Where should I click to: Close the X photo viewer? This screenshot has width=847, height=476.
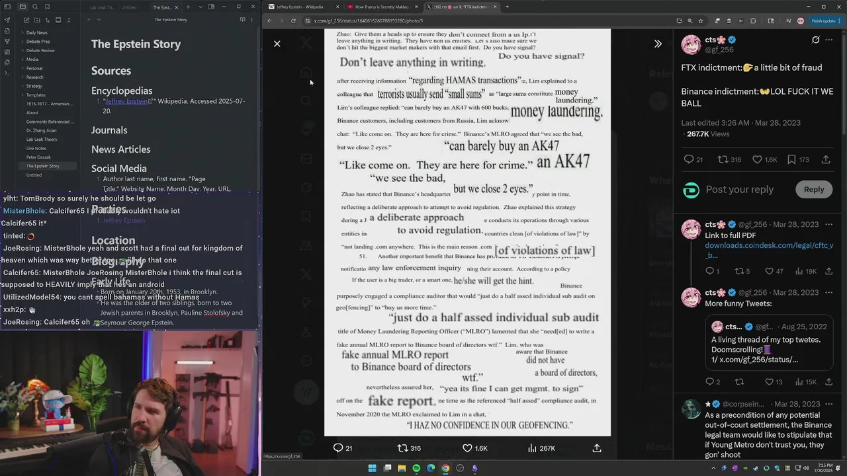point(277,44)
